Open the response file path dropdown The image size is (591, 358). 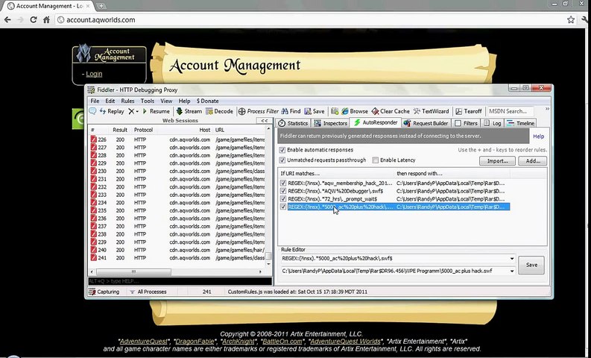pos(512,271)
